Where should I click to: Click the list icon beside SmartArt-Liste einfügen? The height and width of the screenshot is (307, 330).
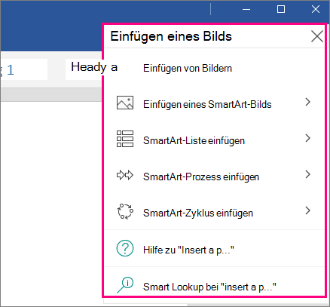coord(125,139)
